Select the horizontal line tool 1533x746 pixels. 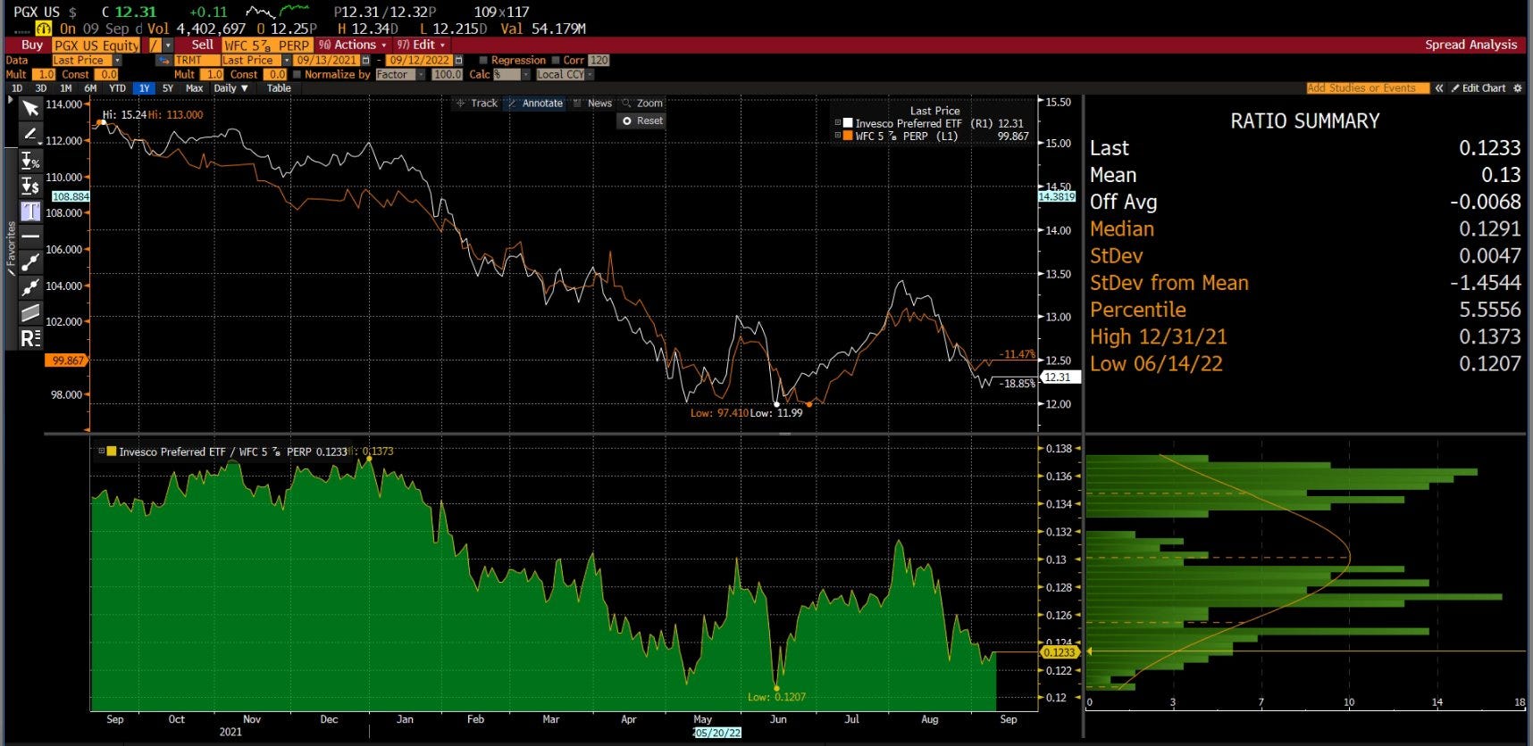tap(30, 236)
